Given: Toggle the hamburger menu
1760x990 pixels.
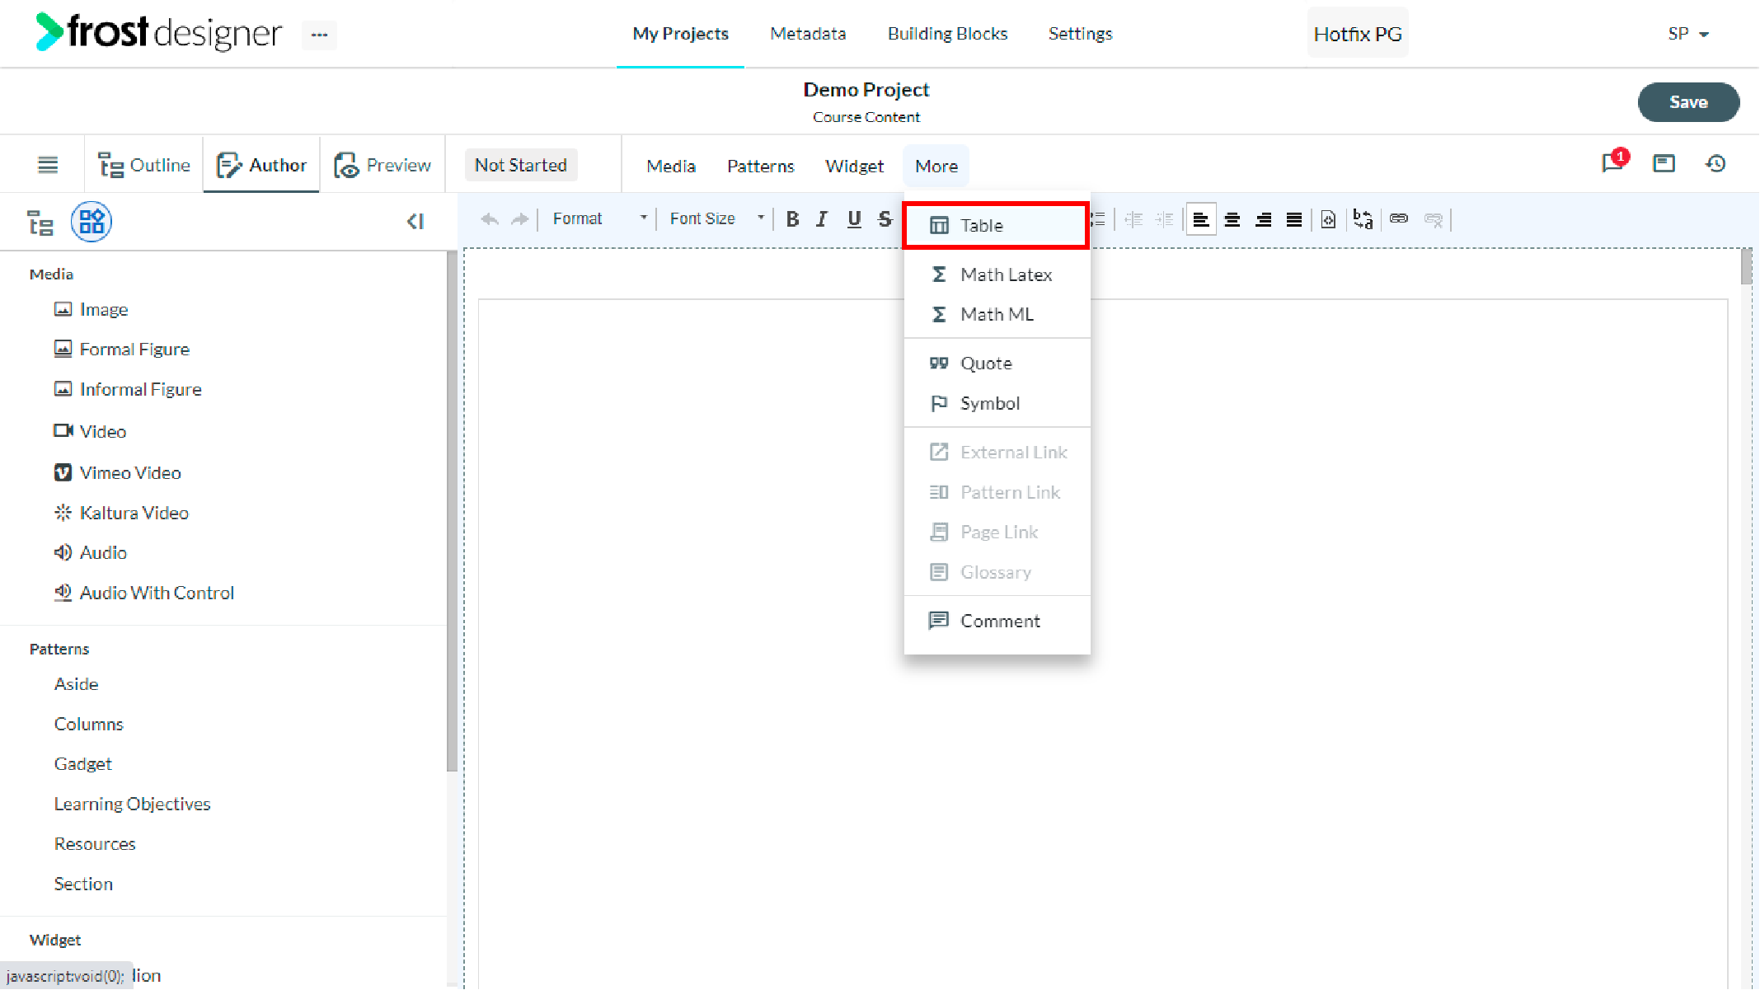Looking at the screenshot, I should (48, 165).
